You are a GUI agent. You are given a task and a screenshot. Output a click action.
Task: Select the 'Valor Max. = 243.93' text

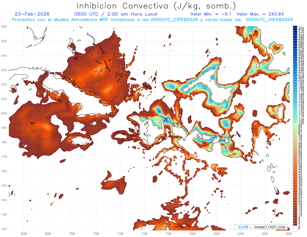tap(260, 14)
